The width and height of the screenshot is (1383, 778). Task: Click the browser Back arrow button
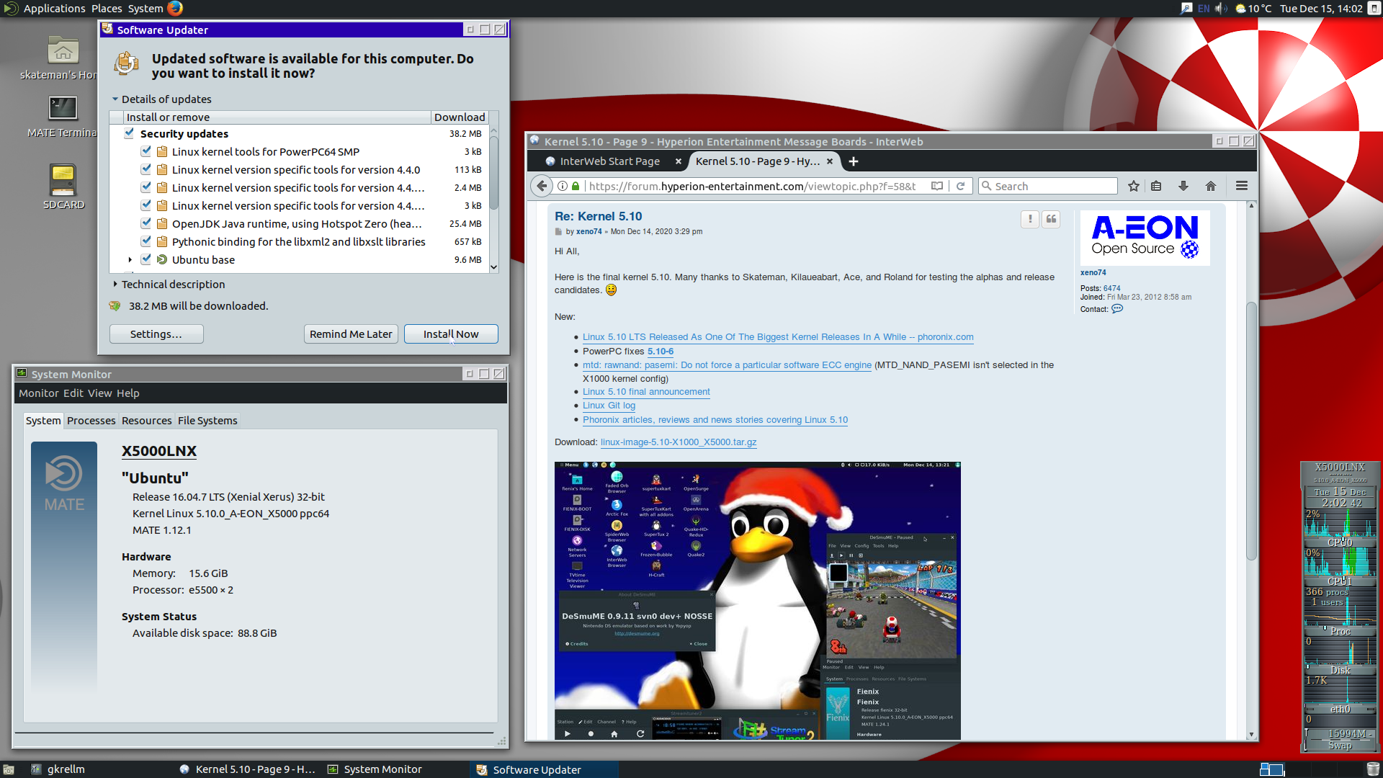point(542,186)
